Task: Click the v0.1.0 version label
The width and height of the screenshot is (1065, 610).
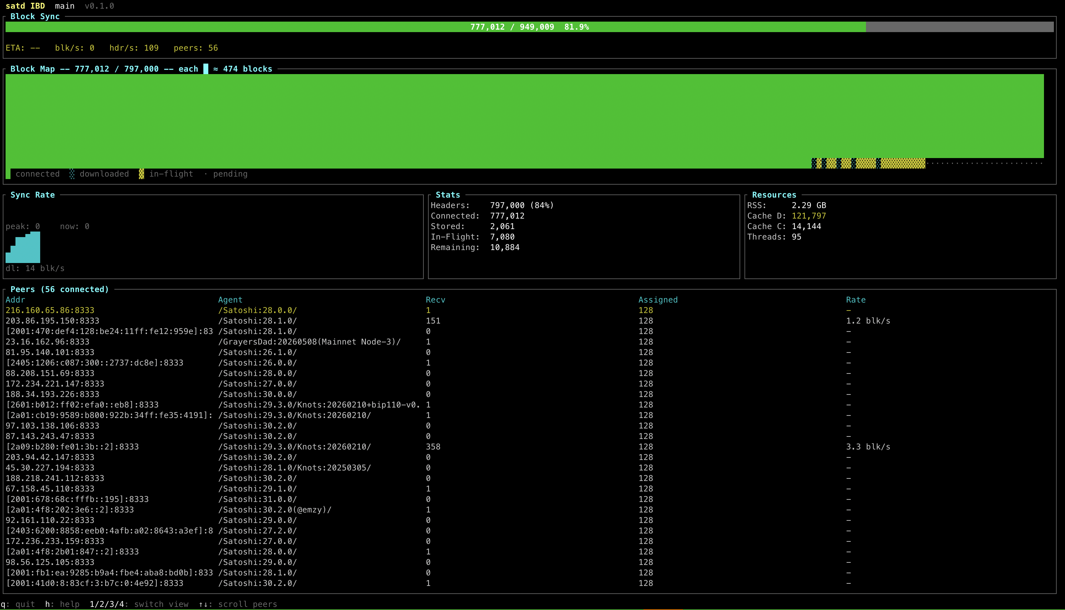Action: [100, 6]
